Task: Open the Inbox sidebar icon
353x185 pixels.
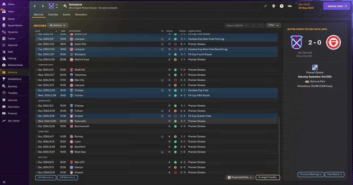Action: 4,12
